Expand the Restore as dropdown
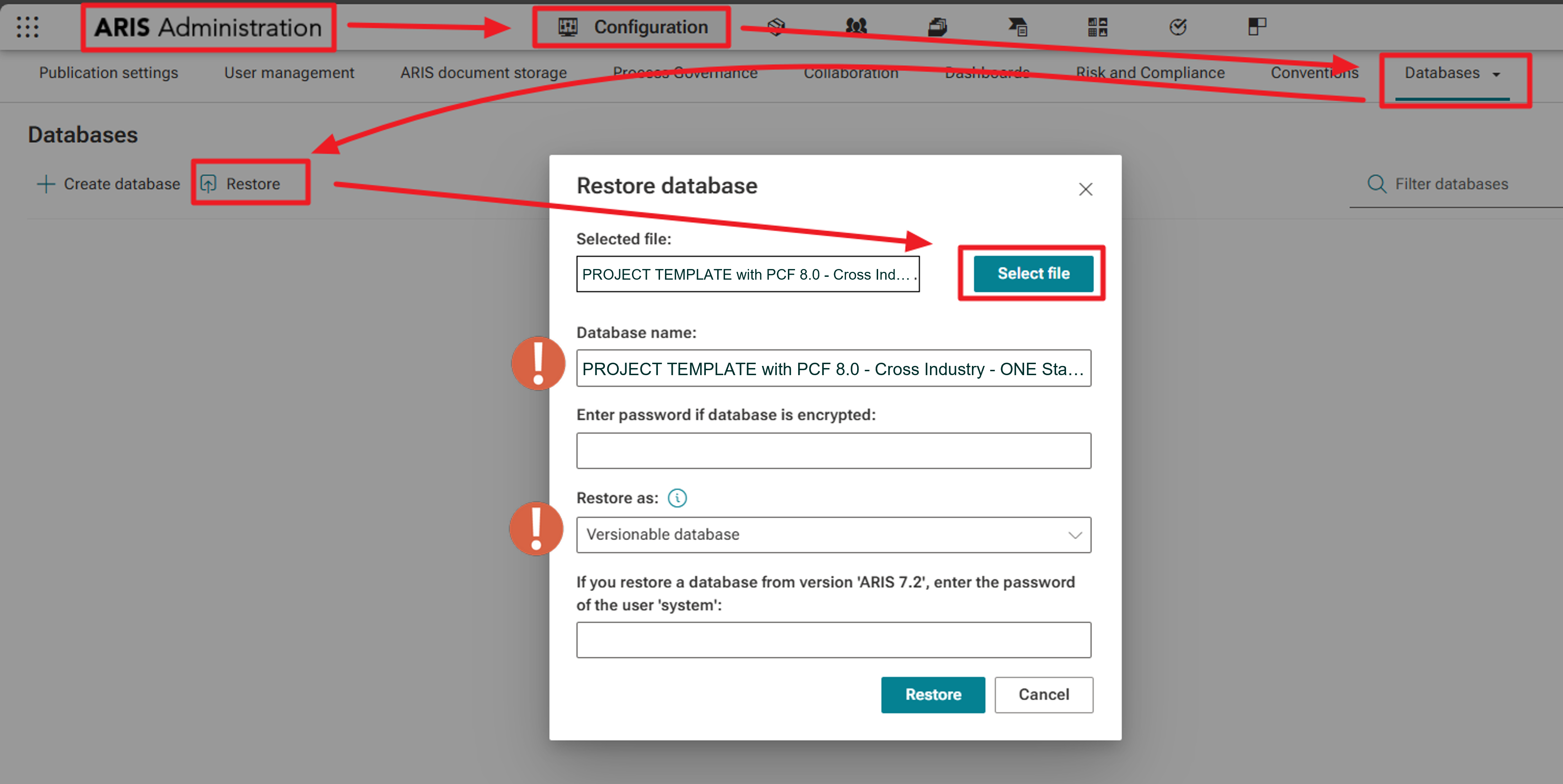This screenshot has width=1563, height=784. point(833,534)
